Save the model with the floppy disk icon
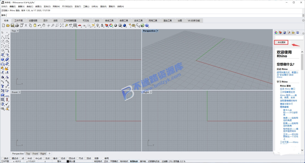305x163 pixels. 12,25
